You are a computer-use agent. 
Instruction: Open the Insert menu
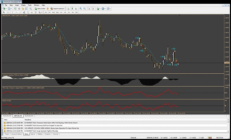point(17,5)
